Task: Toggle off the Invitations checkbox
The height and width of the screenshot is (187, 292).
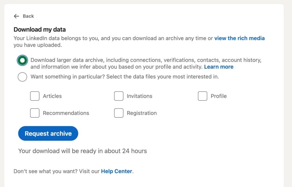Action: [119, 96]
